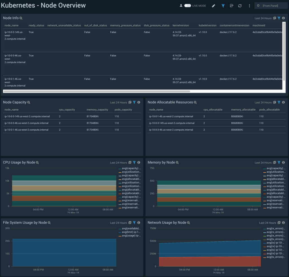
Task: Click Last 24 Hours on Network Usage panel
Action: pyautogui.click(x=268, y=223)
